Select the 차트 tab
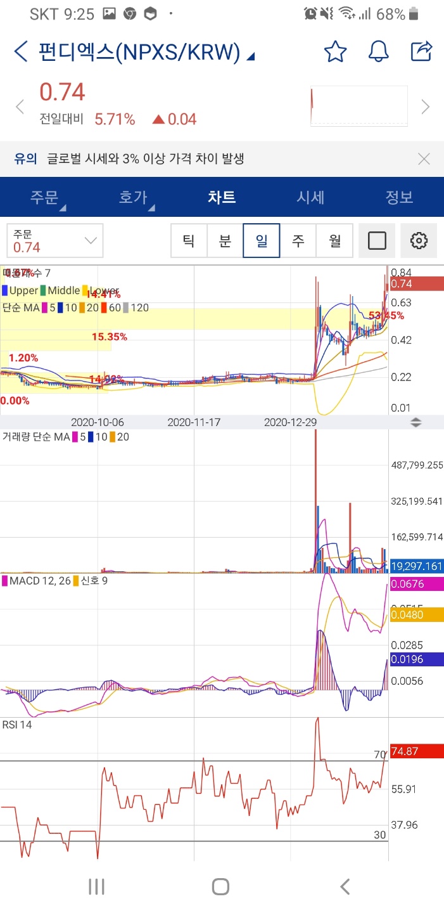Screen dimensions: 444x913 coord(222,197)
